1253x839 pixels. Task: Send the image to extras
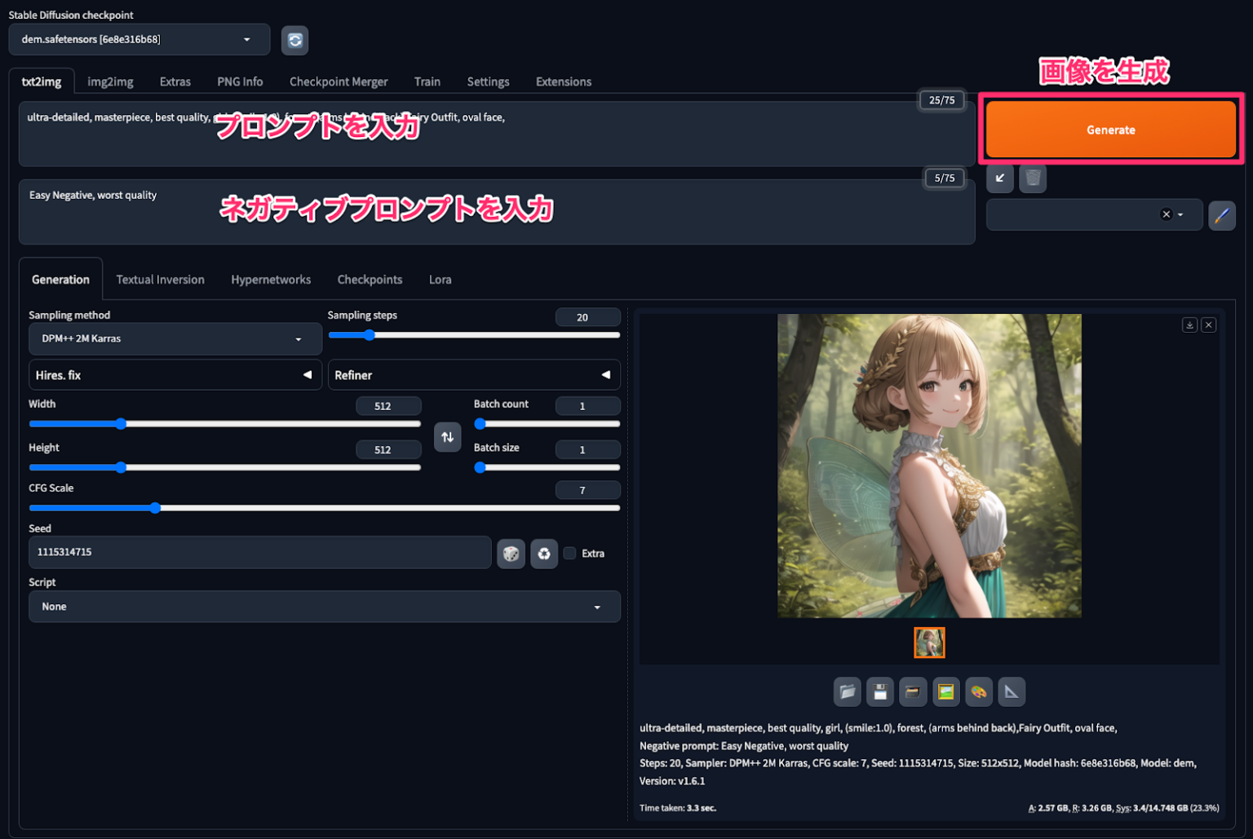(x=1012, y=691)
